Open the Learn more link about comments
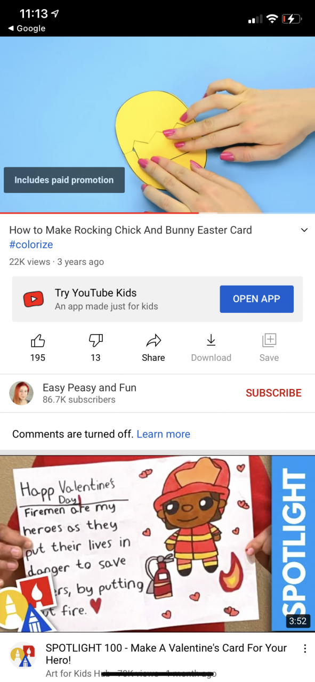315x682 pixels. 164,434
